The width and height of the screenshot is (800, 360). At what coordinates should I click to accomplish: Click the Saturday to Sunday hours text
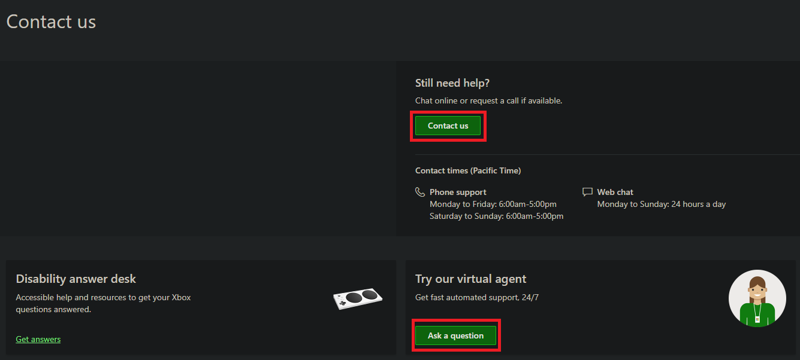pyautogui.click(x=496, y=216)
